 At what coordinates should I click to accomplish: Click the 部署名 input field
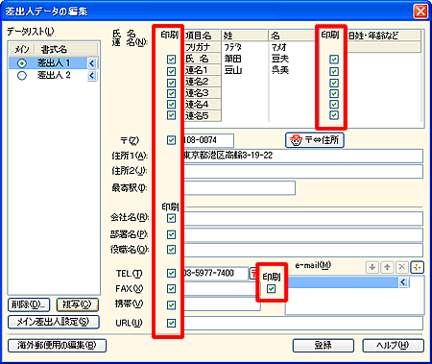(303, 234)
